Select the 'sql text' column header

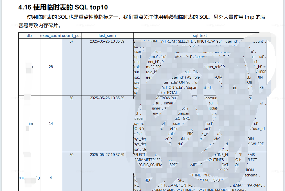pos(200,35)
